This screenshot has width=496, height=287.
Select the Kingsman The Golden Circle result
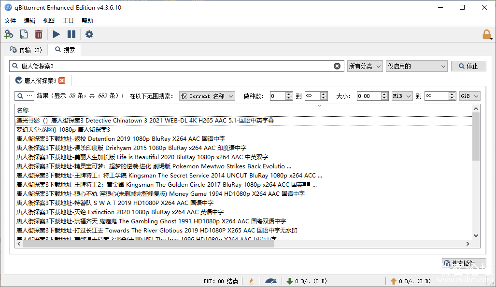pos(243,185)
